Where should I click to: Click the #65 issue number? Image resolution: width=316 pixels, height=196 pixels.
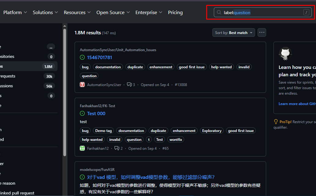tap(165, 148)
